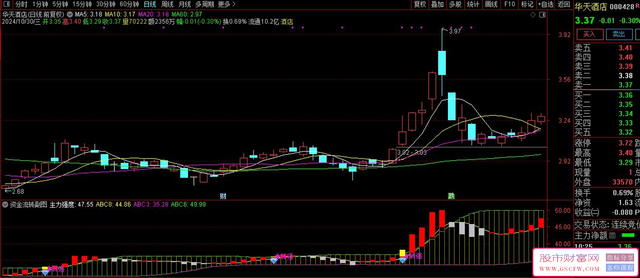
Task: Click the 统计 statistics button
Action: (473, 4)
